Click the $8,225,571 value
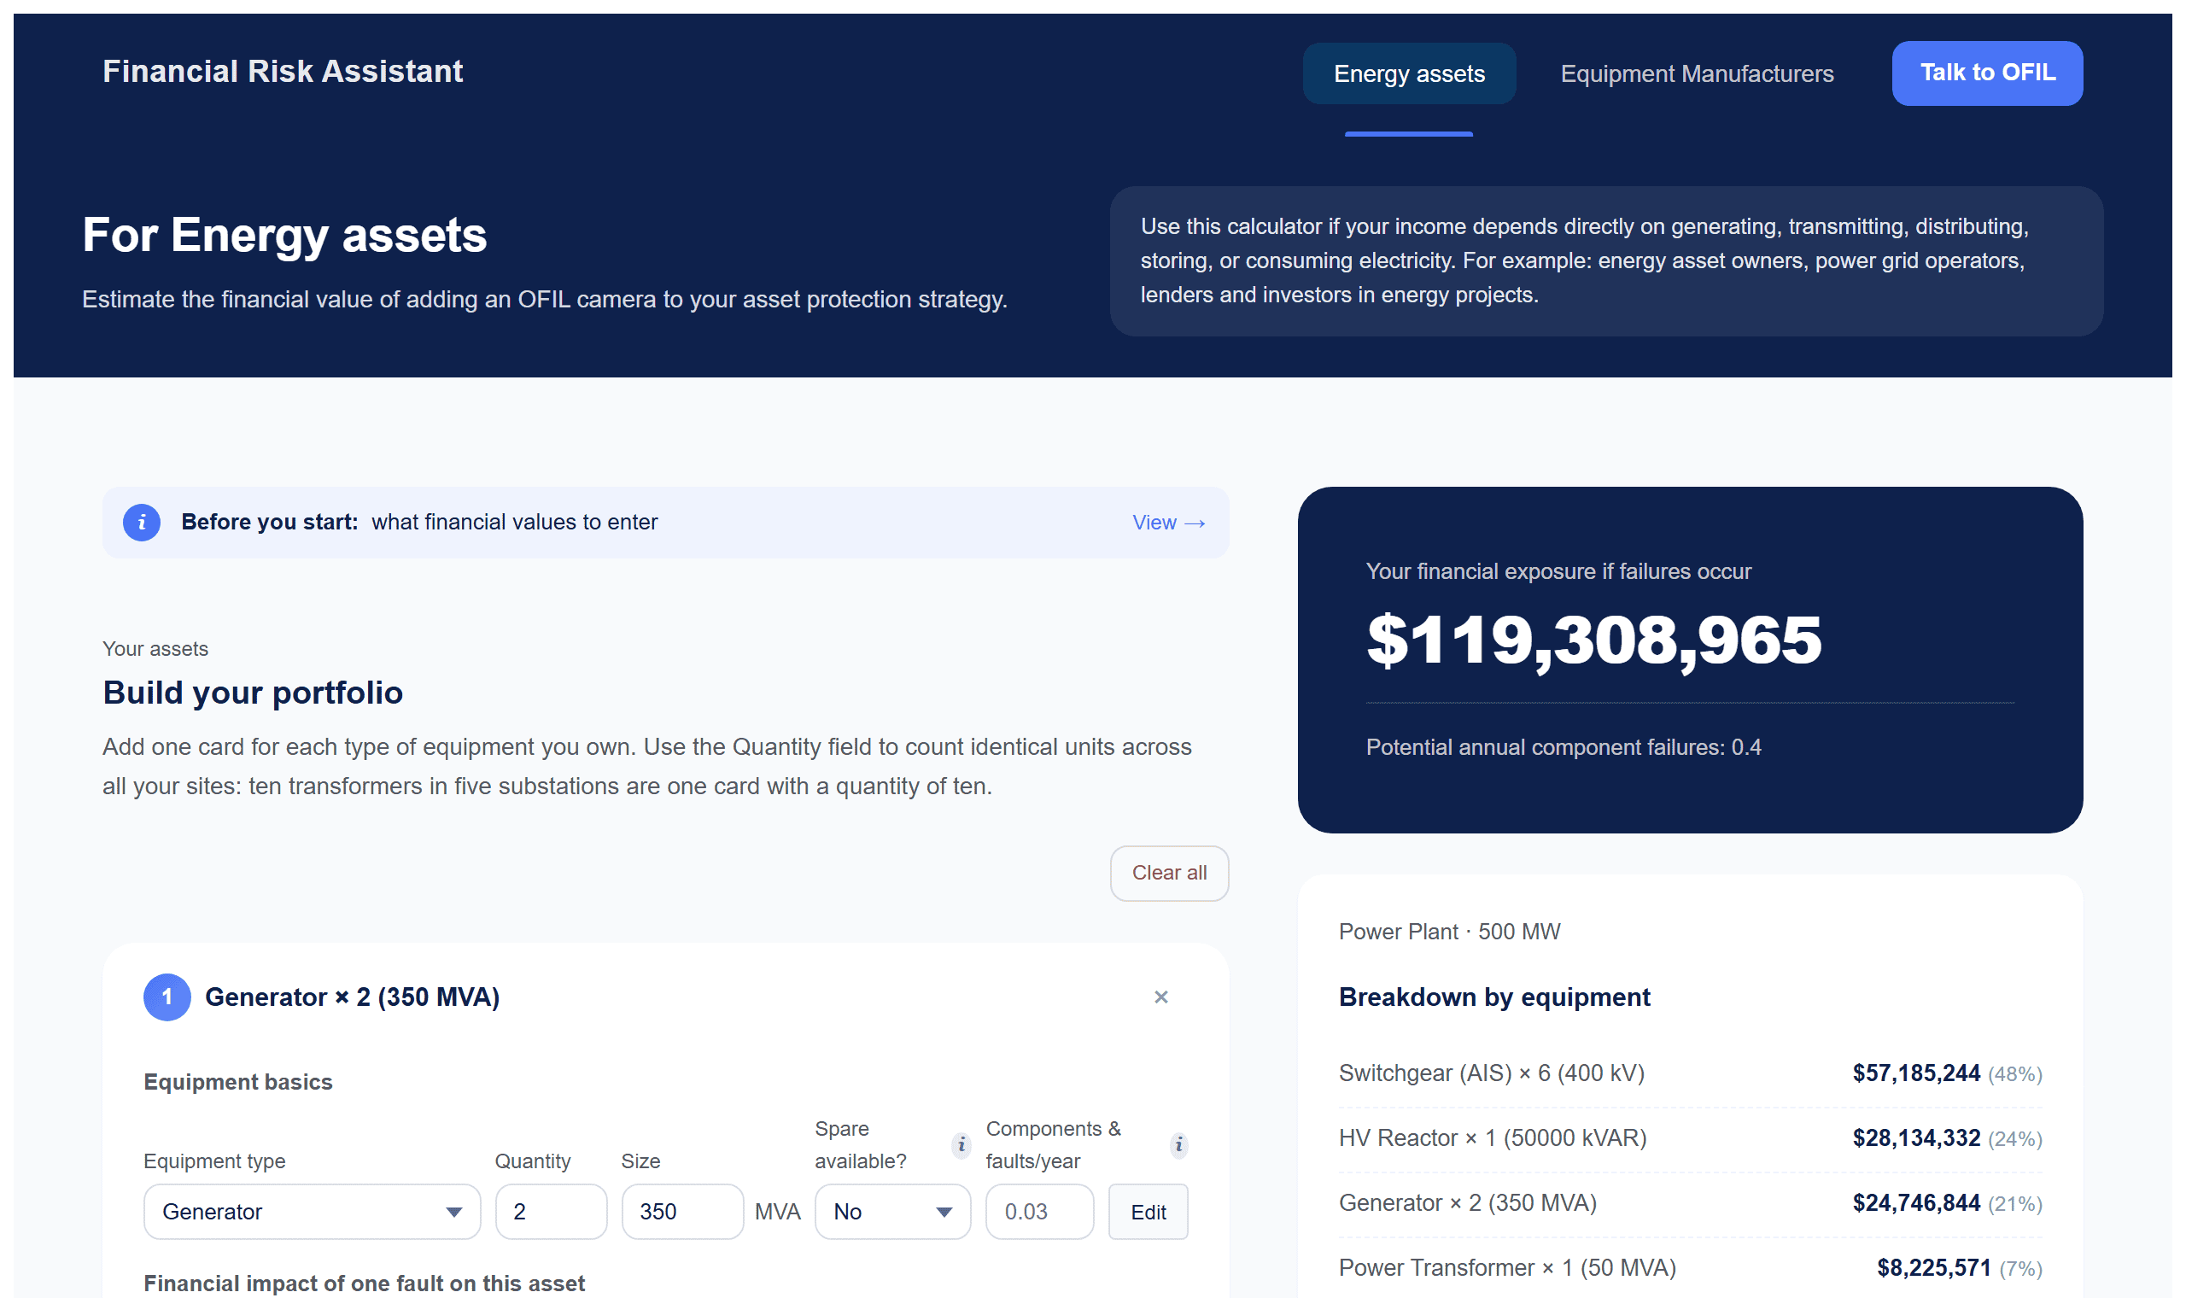2186x1298 pixels. tap(1934, 1267)
